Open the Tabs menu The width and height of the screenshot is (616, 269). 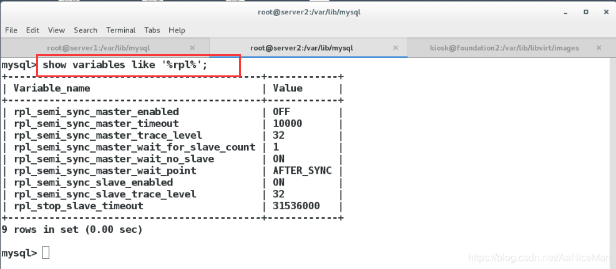pyautogui.click(x=152, y=30)
